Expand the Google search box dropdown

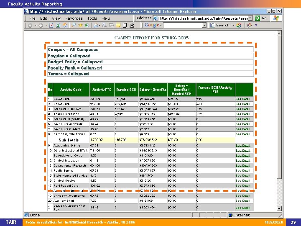204,25
